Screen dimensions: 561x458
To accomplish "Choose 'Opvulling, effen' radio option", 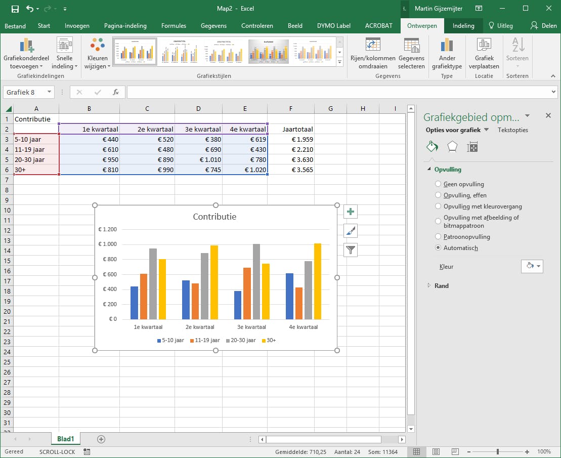I will click(438, 195).
